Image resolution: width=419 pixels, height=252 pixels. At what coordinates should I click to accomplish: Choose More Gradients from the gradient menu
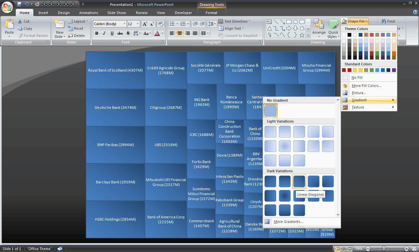click(x=288, y=221)
